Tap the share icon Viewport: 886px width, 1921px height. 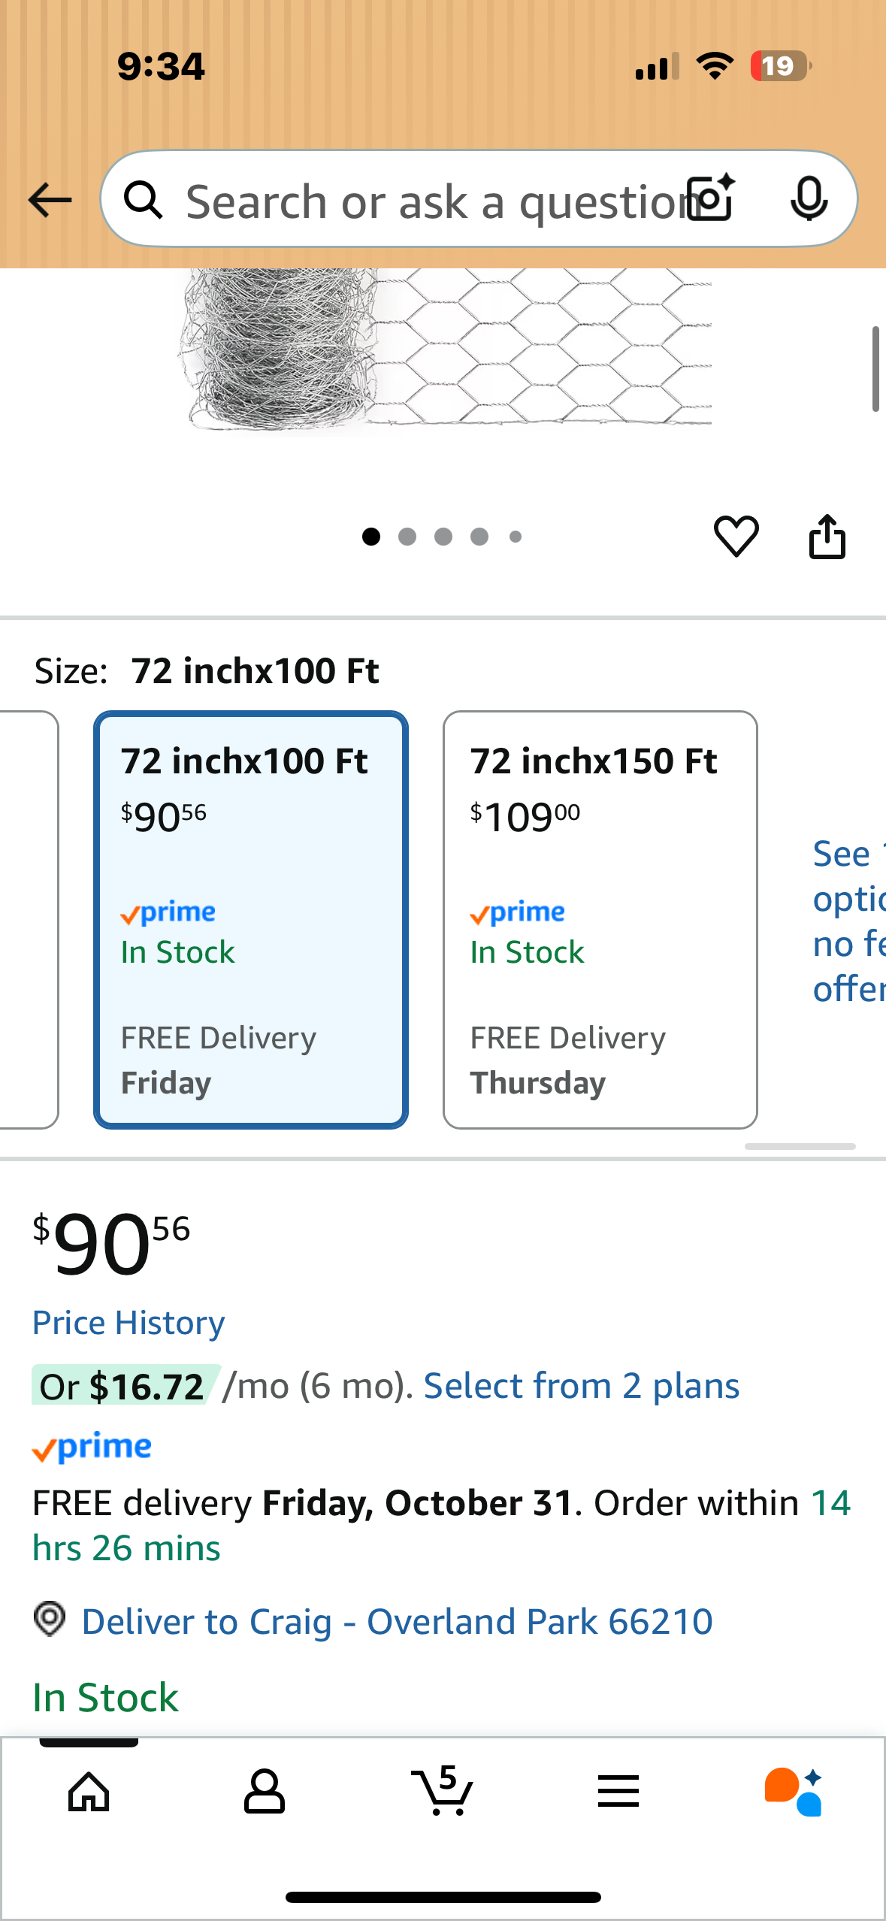pyautogui.click(x=827, y=536)
